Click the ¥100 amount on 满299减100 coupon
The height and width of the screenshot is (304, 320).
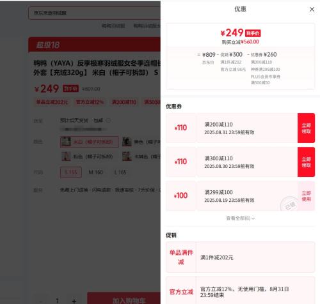[180, 195]
